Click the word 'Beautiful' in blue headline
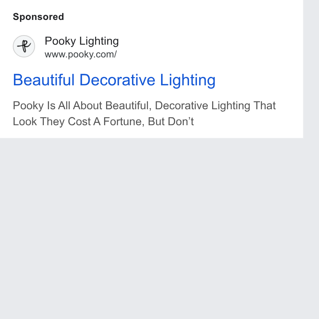The height and width of the screenshot is (319, 319). pos(44,80)
